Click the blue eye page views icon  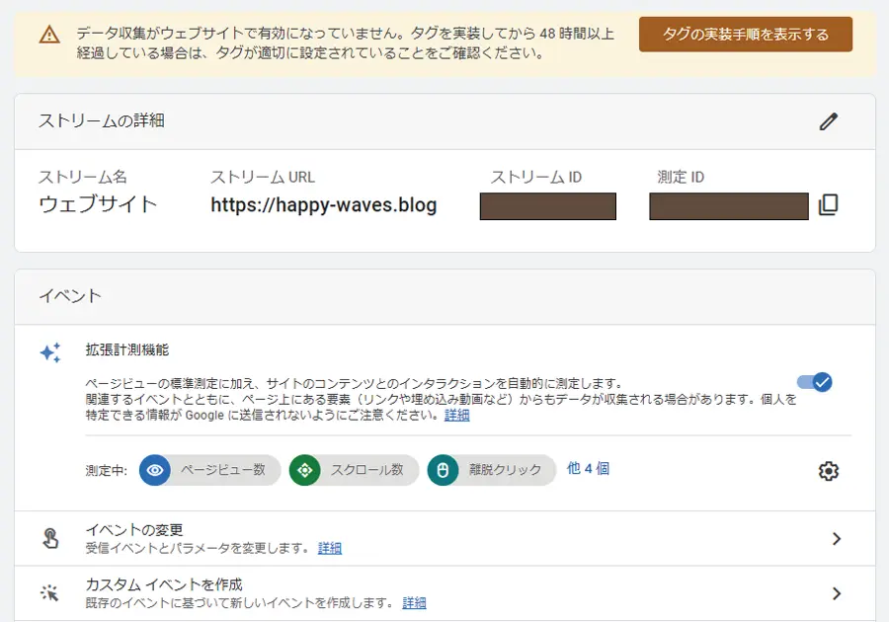(155, 471)
